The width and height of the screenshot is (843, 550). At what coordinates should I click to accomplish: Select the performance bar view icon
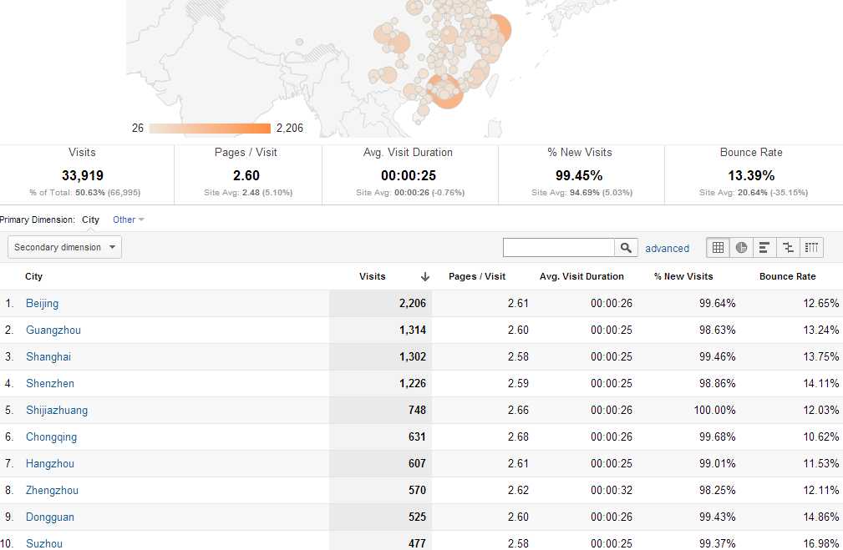pos(764,248)
